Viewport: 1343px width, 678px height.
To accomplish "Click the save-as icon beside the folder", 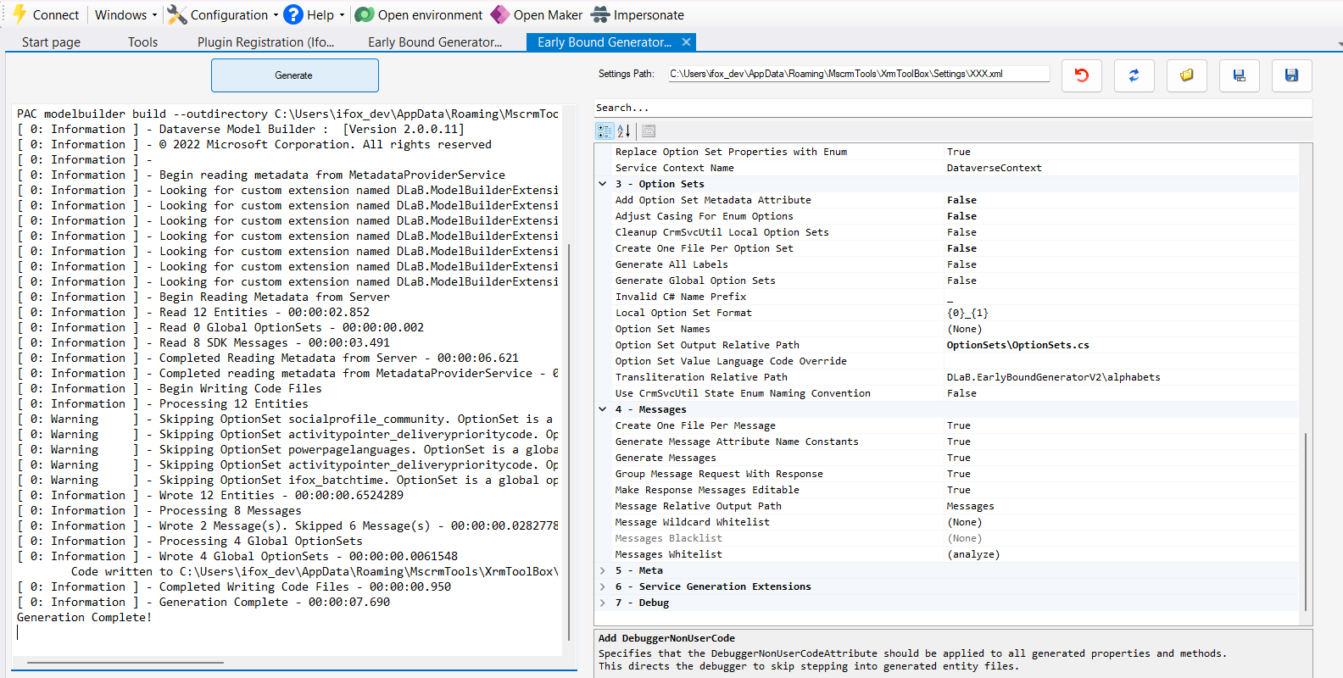I will coord(1239,75).
